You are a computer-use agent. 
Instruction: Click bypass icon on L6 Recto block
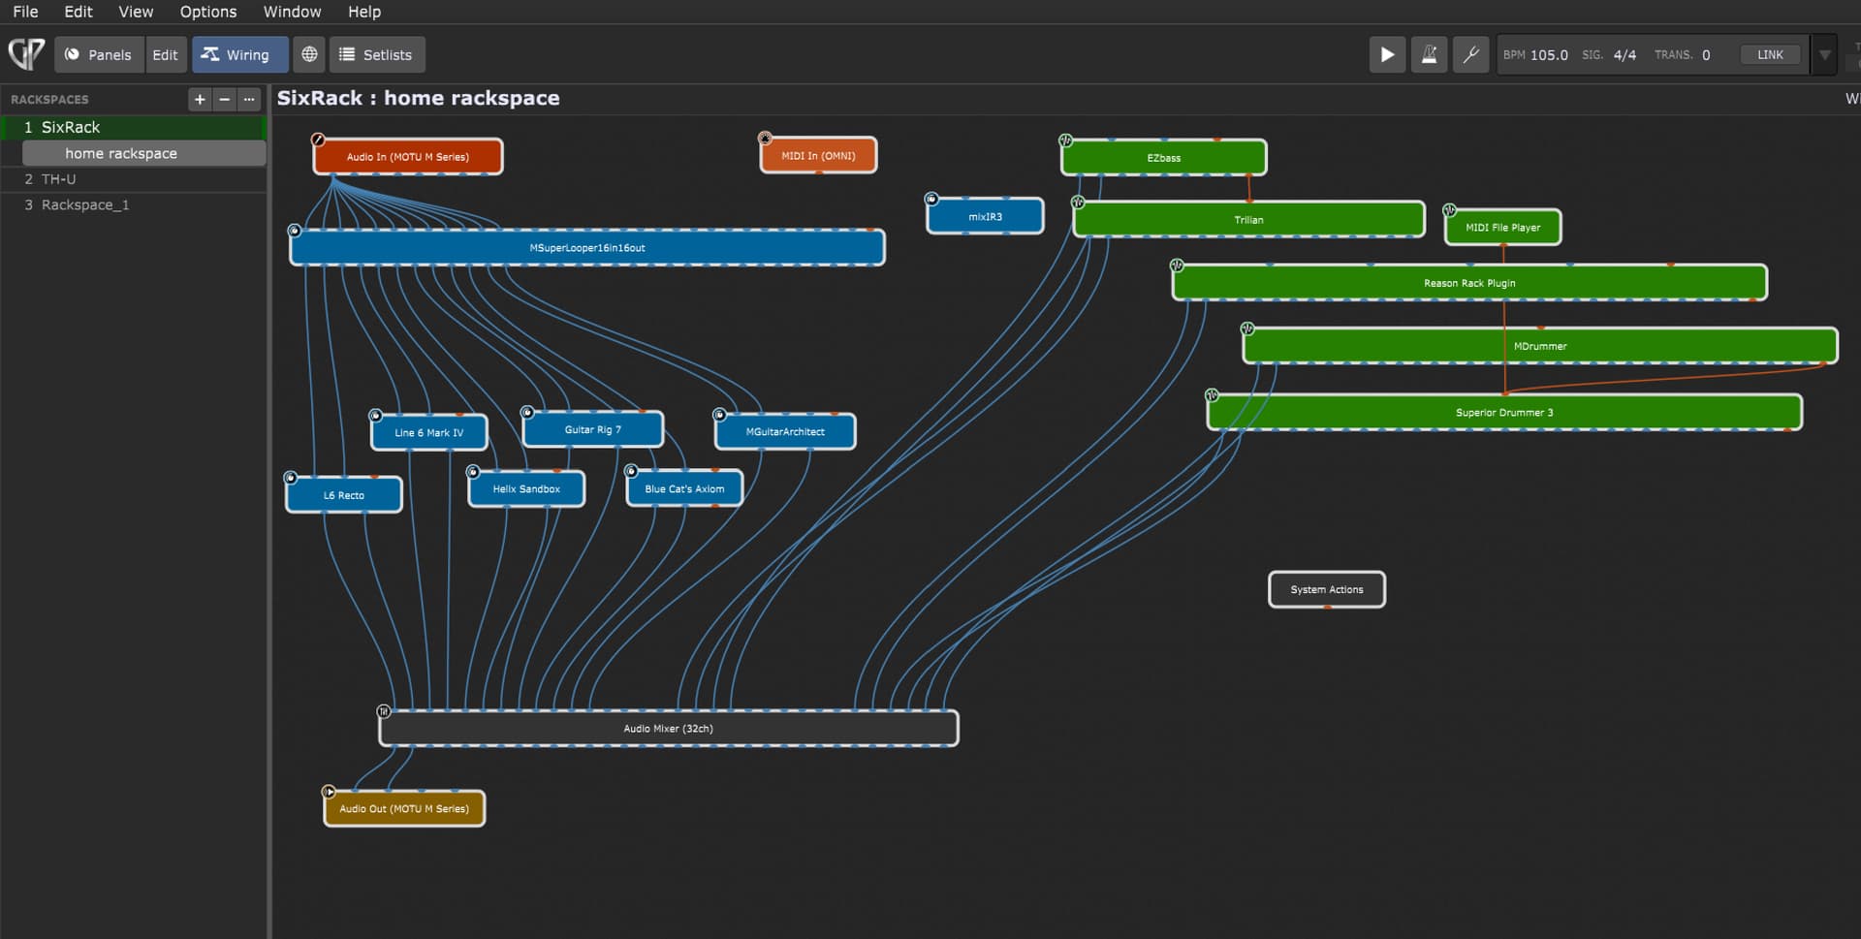[290, 478]
